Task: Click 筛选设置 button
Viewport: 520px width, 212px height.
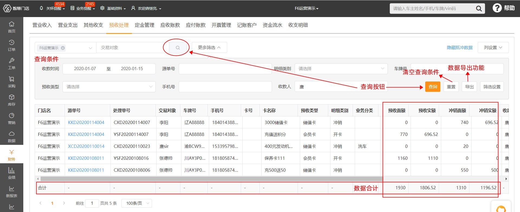Action: (492, 87)
